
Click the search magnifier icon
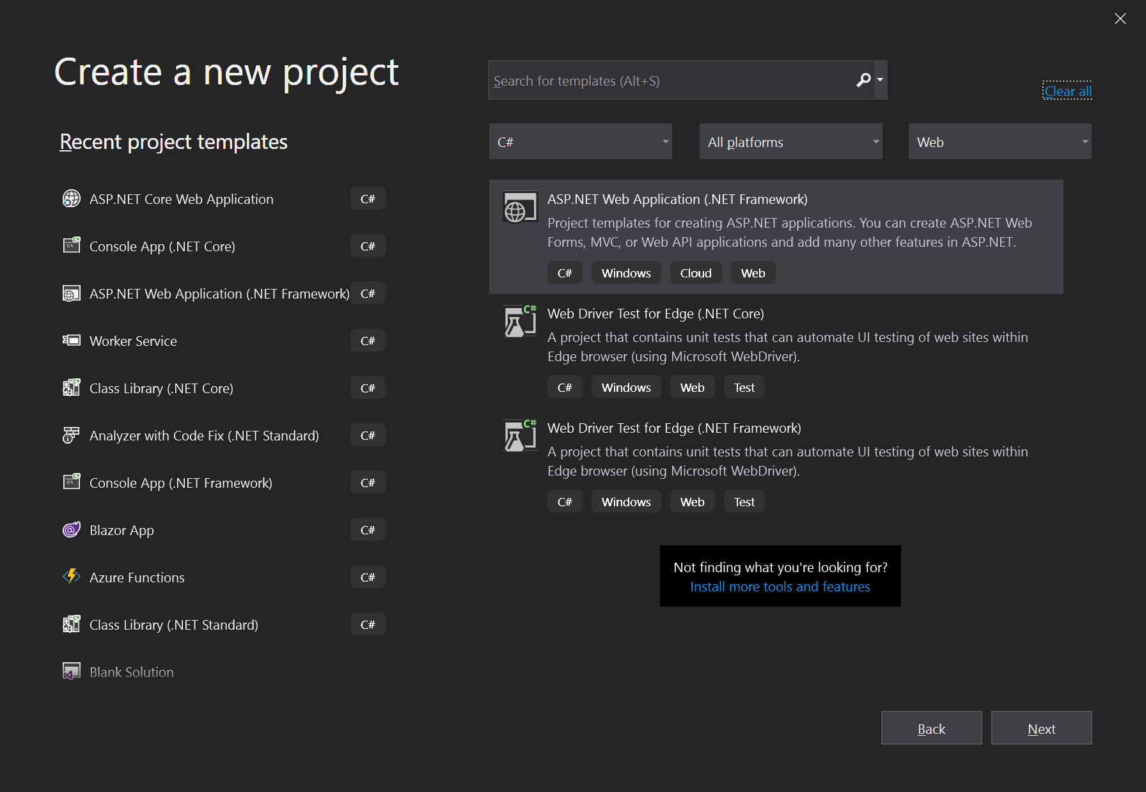pos(863,80)
